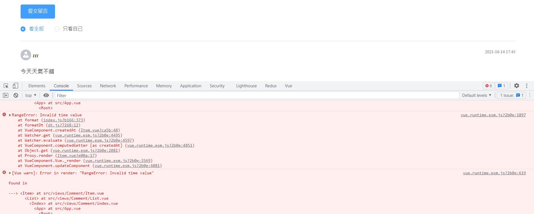
Task: Toggle the device toolbar icon
Action: click(16, 86)
